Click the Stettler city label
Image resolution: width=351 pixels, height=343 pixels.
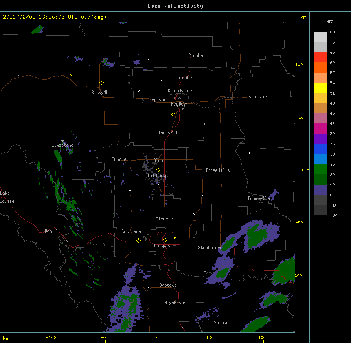[258, 97]
